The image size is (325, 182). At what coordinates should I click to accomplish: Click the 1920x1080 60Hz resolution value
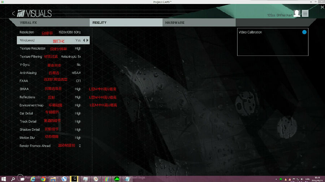tap(70, 32)
